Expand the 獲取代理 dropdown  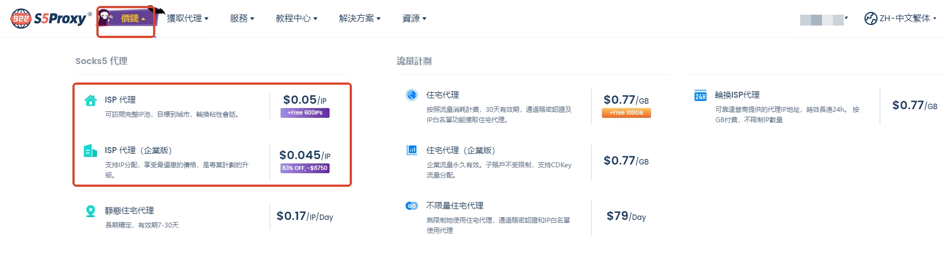[187, 18]
